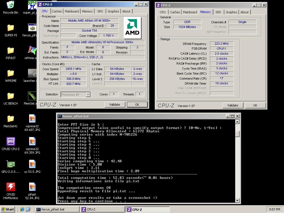Screen dimensions: 284x213
Task: Launch the GPU-Z desktop shortcut icon
Action: [11, 167]
